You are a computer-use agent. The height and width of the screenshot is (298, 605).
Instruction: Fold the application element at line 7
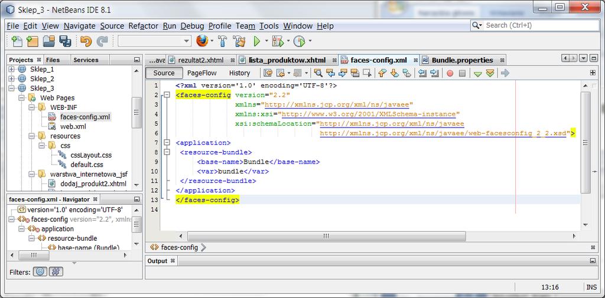167,143
